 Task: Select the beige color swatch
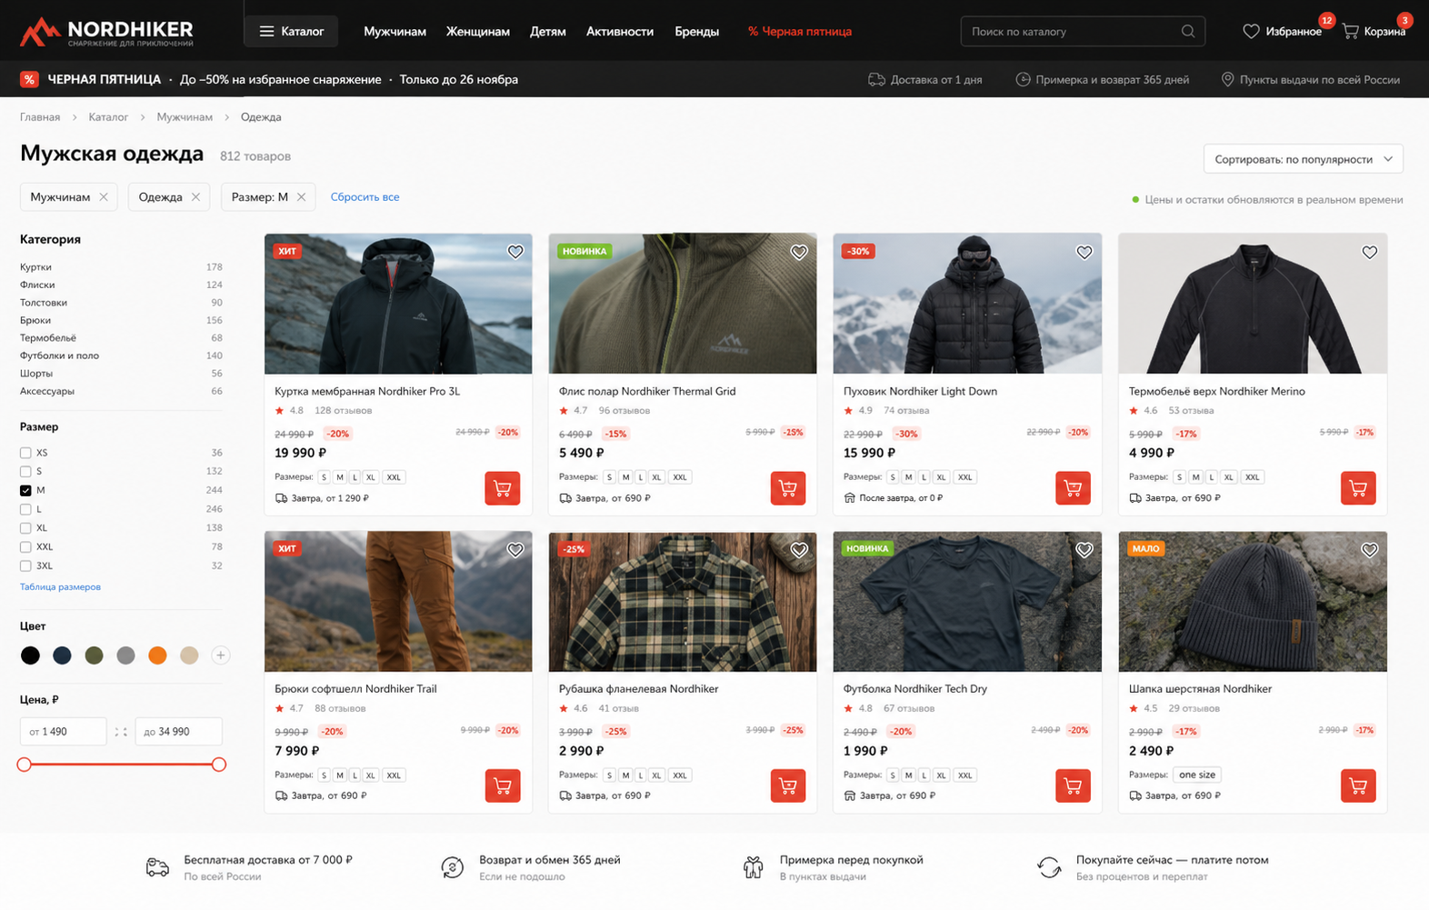click(x=189, y=655)
